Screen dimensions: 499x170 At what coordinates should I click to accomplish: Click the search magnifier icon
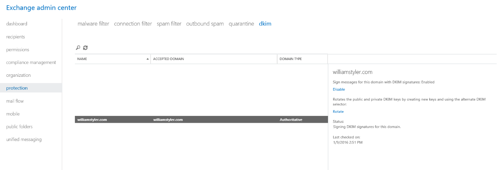pyautogui.click(x=78, y=48)
